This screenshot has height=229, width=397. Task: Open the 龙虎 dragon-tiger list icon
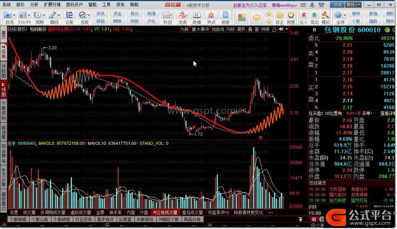pos(182,15)
